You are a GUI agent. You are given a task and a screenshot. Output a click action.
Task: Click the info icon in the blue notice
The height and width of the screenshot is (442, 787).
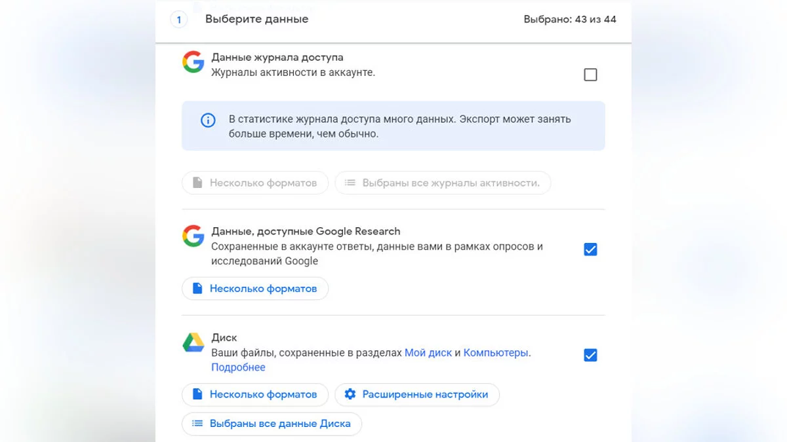208,120
